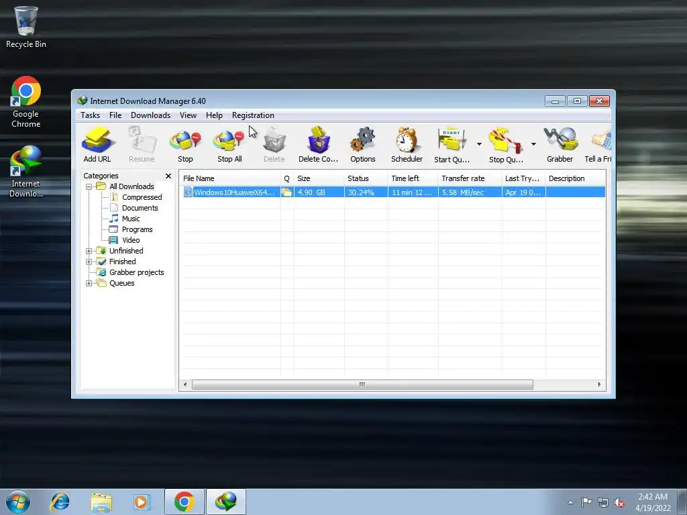Open Windows Media Player taskbar icon
Viewport: 687px width, 515px height.
click(142, 502)
